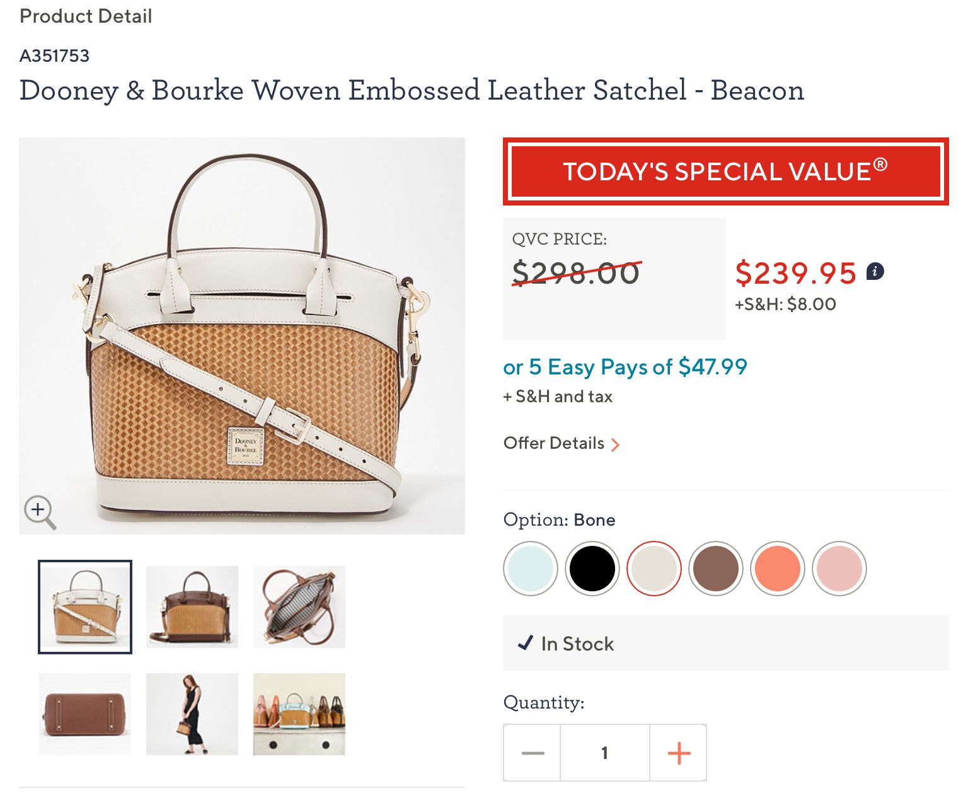The width and height of the screenshot is (968, 793).
Task: Choose the black color swatch
Action: (x=592, y=569)
